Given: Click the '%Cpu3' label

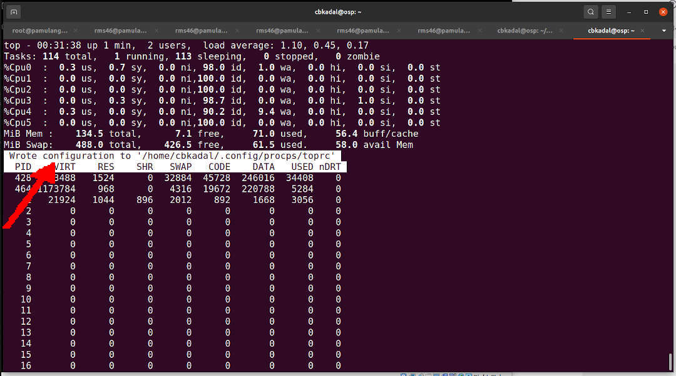Looking at the screenshot, I should [18, 101].
